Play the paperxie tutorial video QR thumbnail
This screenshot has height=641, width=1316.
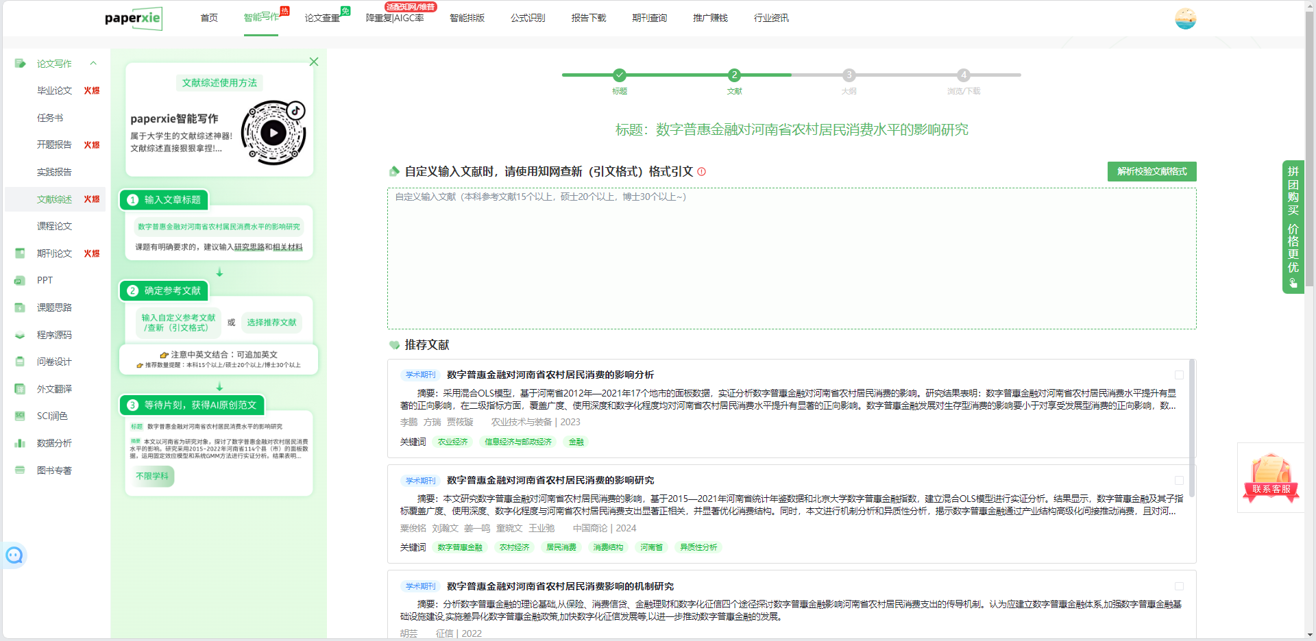click(x=273, y=133)
